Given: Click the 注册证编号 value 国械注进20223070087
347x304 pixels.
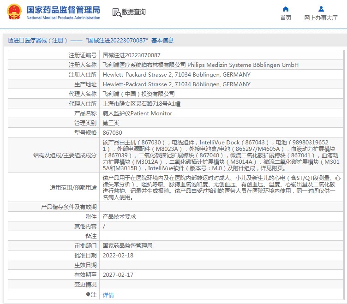Looking at the screenshot, I should pos(132,55).
